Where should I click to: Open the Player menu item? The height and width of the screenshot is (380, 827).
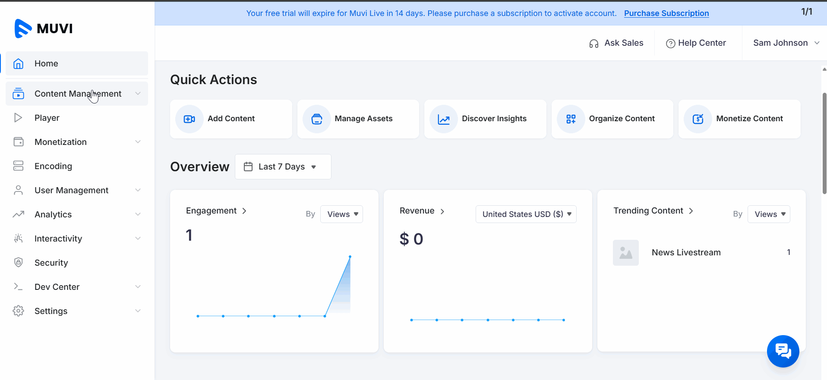[x=47, y=118]
